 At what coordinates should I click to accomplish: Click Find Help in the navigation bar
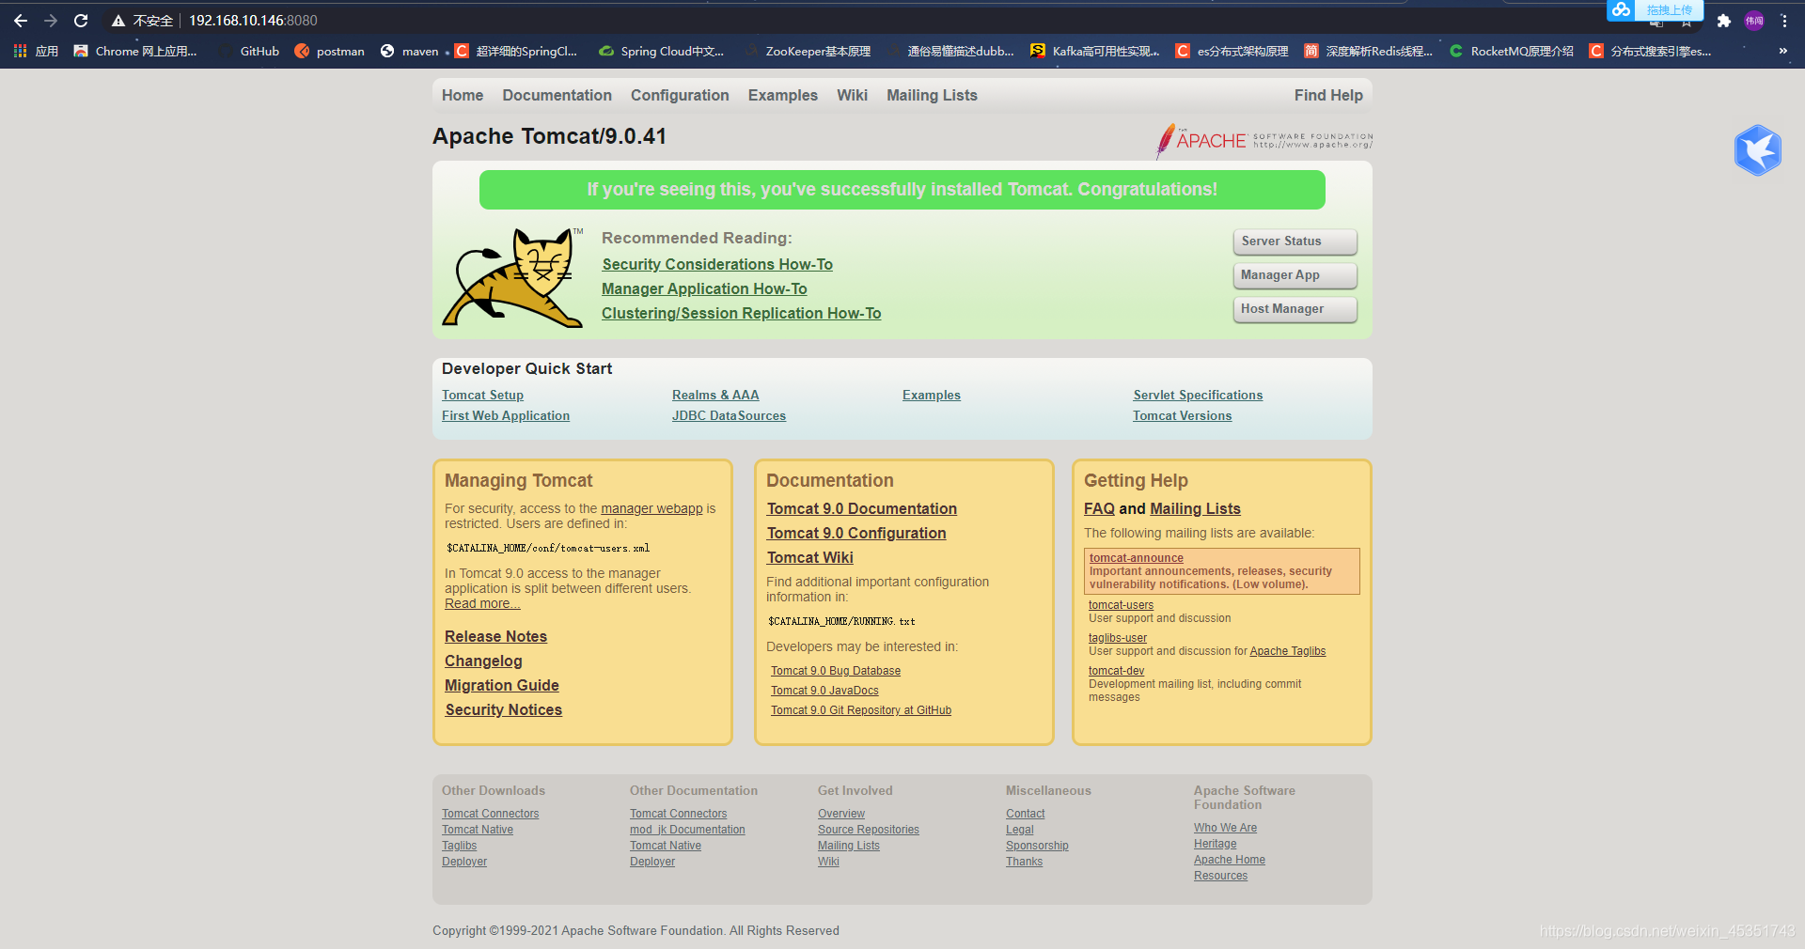click(x=1328, y=95)
